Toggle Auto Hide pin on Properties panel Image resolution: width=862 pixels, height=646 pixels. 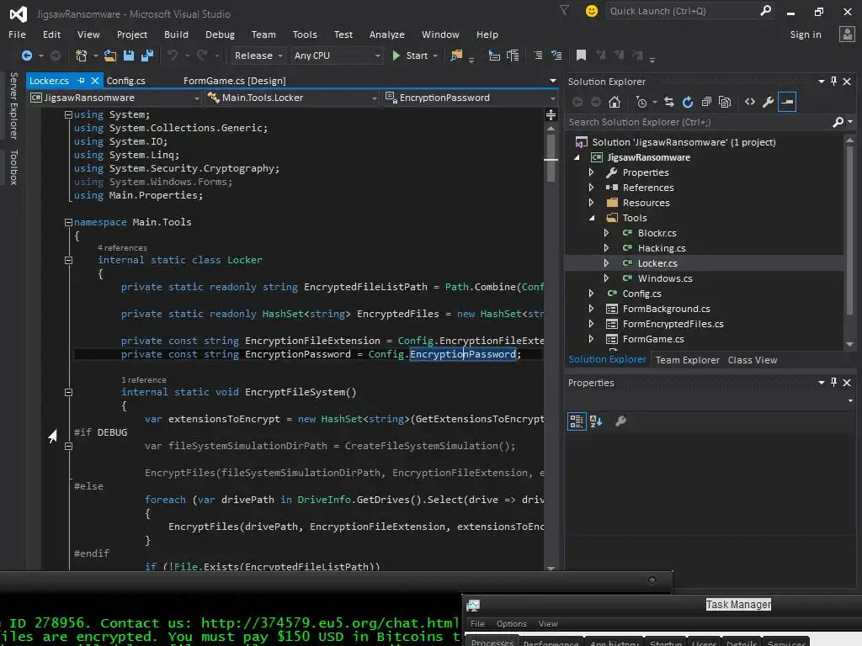click(x=834, y=383)
